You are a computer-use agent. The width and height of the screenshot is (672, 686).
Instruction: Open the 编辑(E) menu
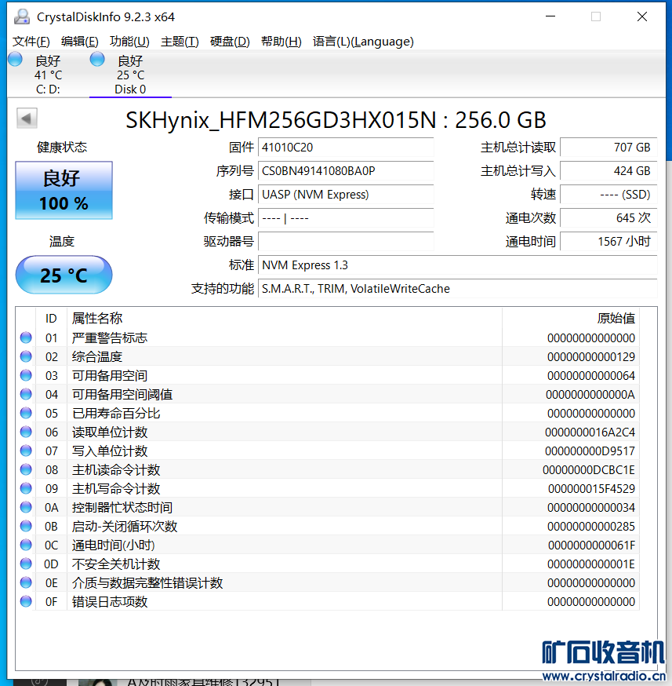pyautogui.click(x=79, y=42)
